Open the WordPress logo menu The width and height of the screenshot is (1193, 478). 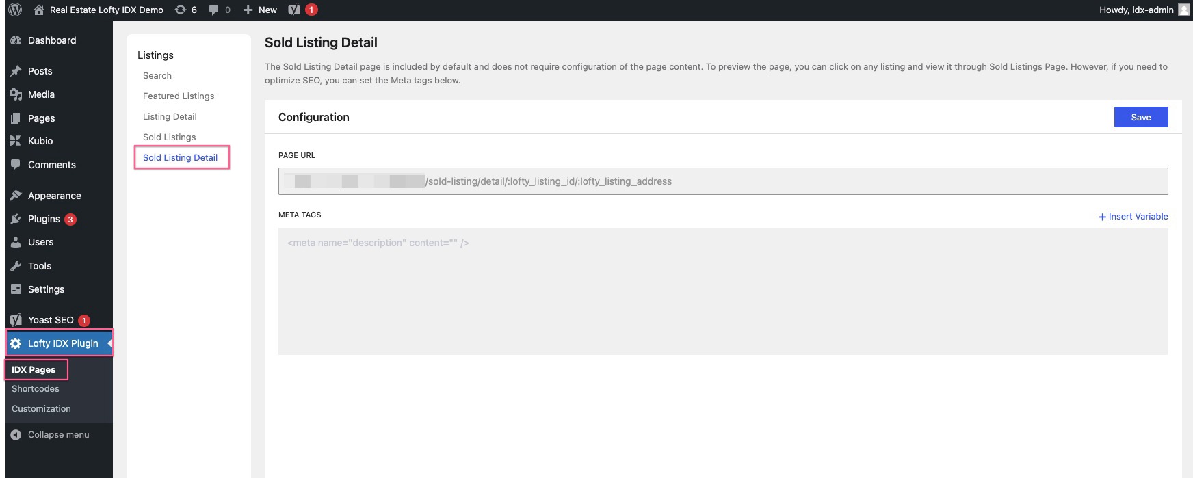click(15, 10)
